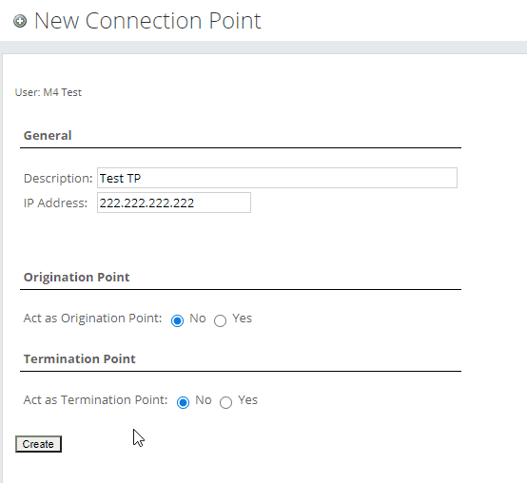The height and width of the screenshot is (483, 527).
Task: Select Yes radio for Origination Point
Action: 220,320
